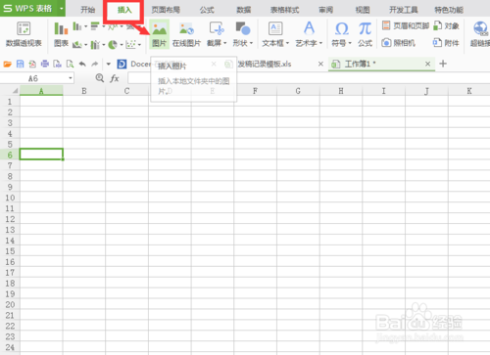Click the save floppy disk icon
The width and height of the screenshot is (490, 355).
point(21,64)
